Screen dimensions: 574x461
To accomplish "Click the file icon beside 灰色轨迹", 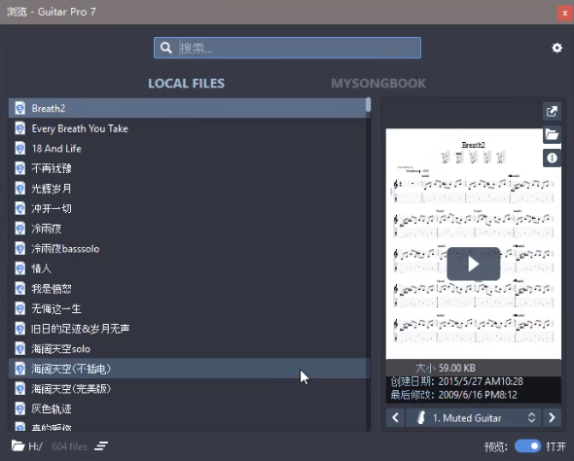I will click(20, 408).
